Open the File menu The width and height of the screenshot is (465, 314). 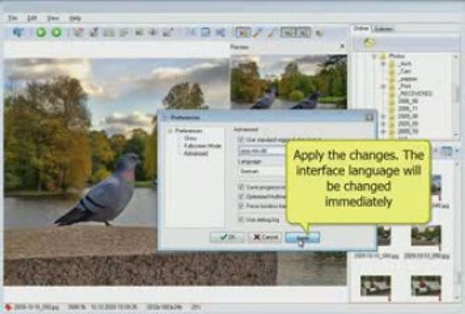13,18
